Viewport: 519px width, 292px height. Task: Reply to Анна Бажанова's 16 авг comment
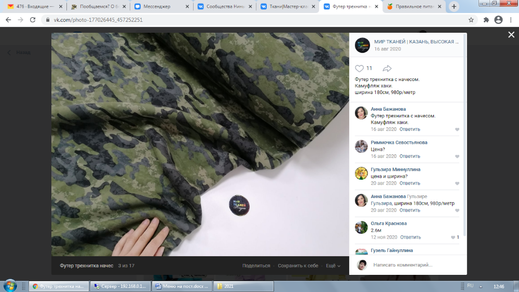click(409, 129)
